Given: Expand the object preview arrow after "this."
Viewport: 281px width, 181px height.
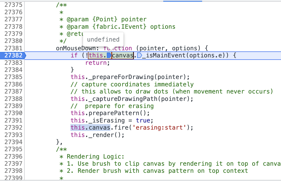Looking at the screenshot, I should coord(109,56).
